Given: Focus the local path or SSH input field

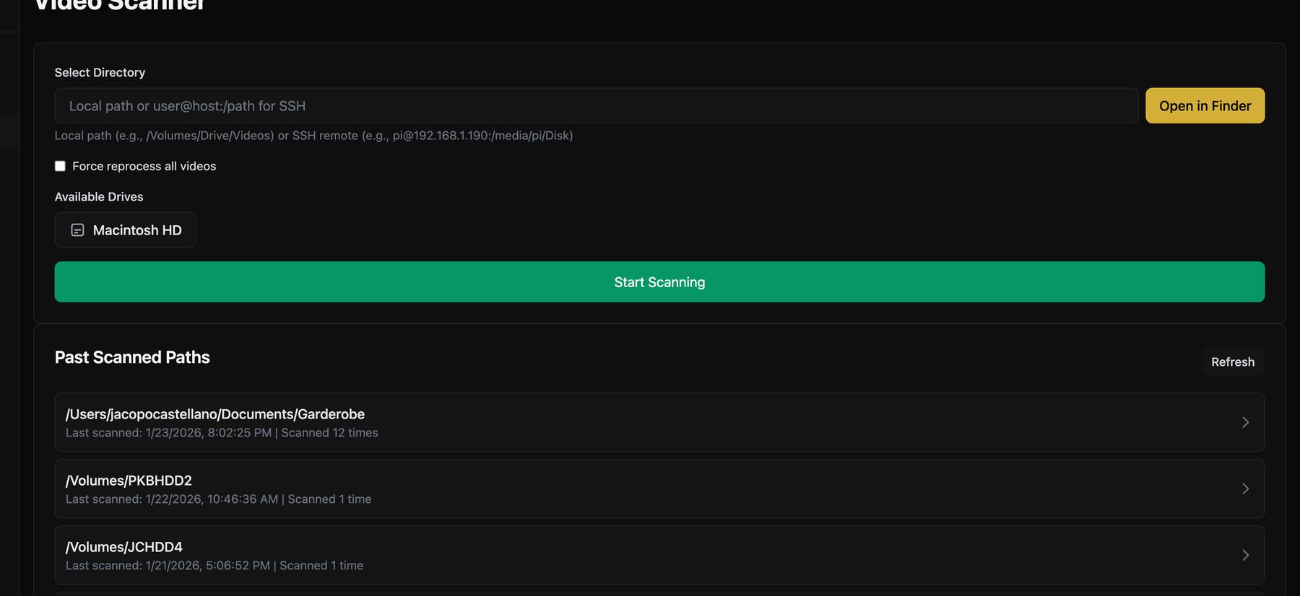Looking at the screenshot, I should (x=596, y=106).
